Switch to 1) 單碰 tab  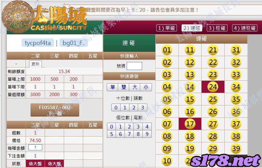click(x=166, y=28)
